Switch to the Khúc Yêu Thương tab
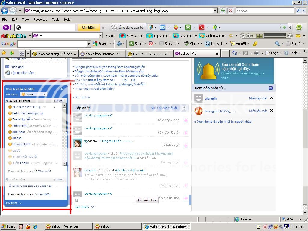 149,54
